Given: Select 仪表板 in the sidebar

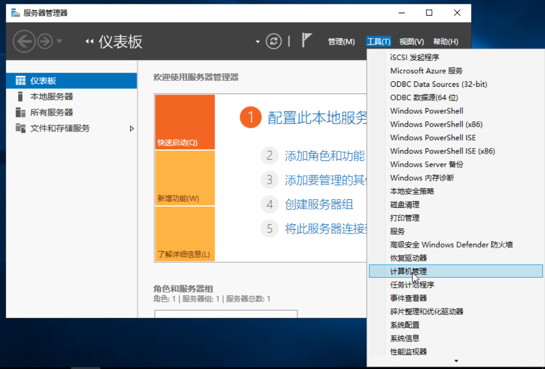Looking at the screenshot, I should point(72,80).
